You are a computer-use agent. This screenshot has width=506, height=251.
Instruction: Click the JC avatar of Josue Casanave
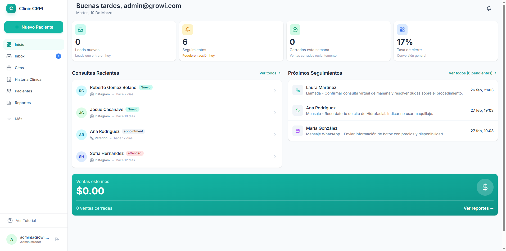82,113
